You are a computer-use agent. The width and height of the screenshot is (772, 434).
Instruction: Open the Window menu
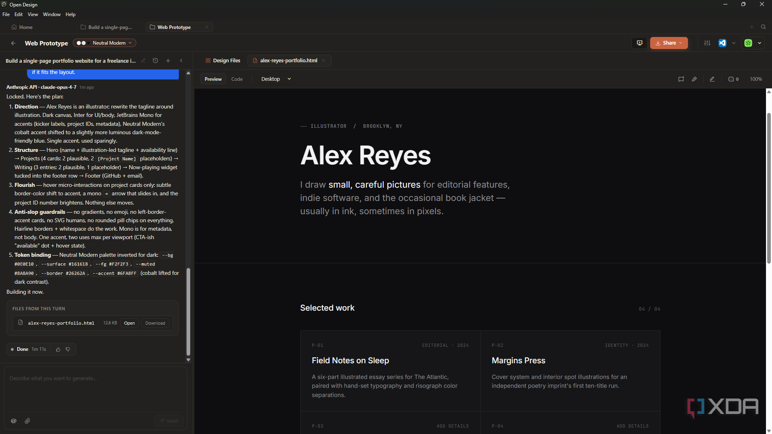[52, 14]
